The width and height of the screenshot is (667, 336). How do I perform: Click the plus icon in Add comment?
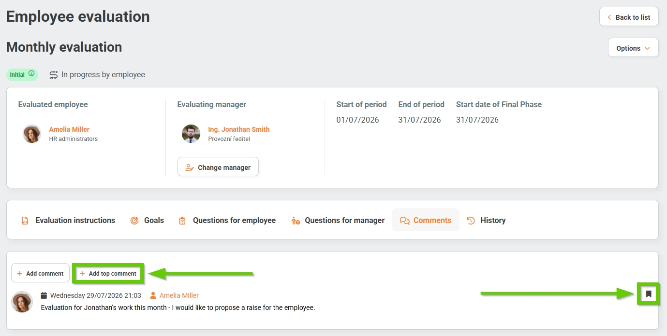click(x=20, y=273)
